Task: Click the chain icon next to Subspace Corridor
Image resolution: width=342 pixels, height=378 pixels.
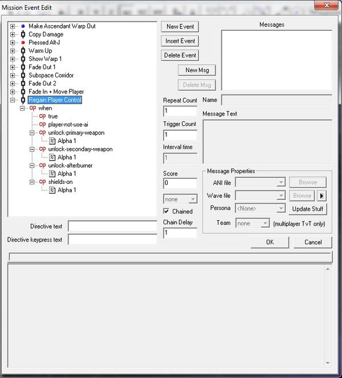Action: pyautogui.click(x=23, y=75)
